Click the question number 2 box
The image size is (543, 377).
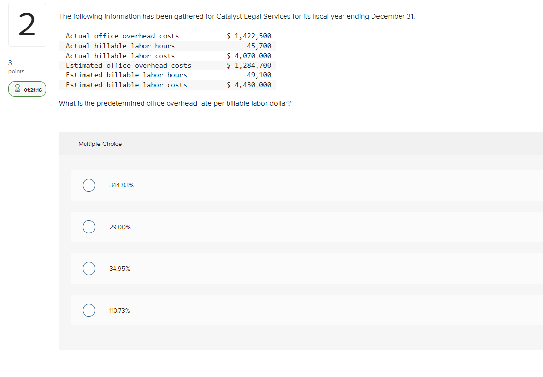(27, 25)
